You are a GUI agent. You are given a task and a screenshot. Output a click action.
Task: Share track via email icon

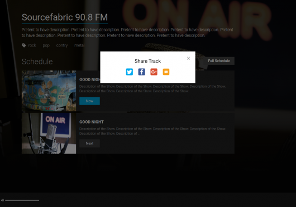click(166, 72)
